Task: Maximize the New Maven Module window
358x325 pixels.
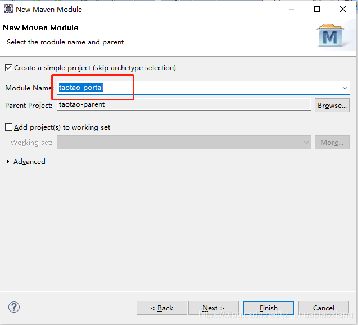Action: [x=317, y=9]
